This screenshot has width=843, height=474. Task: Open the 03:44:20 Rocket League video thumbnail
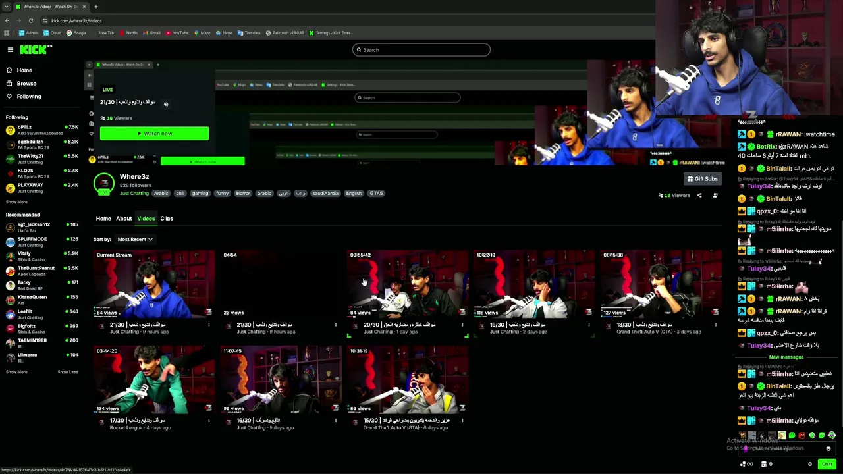point(154,380)
